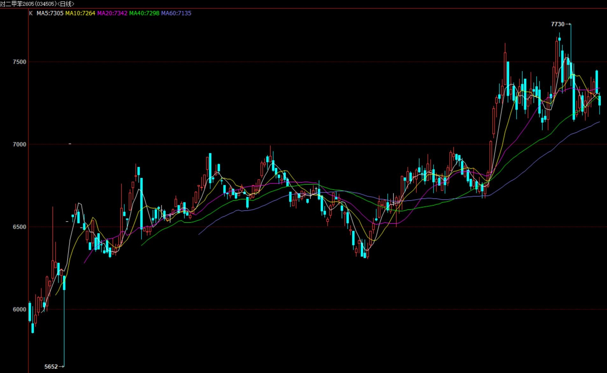607x373 pixels.
Task: Click the 7730 high price marker
Action: (x=558, y=24)
